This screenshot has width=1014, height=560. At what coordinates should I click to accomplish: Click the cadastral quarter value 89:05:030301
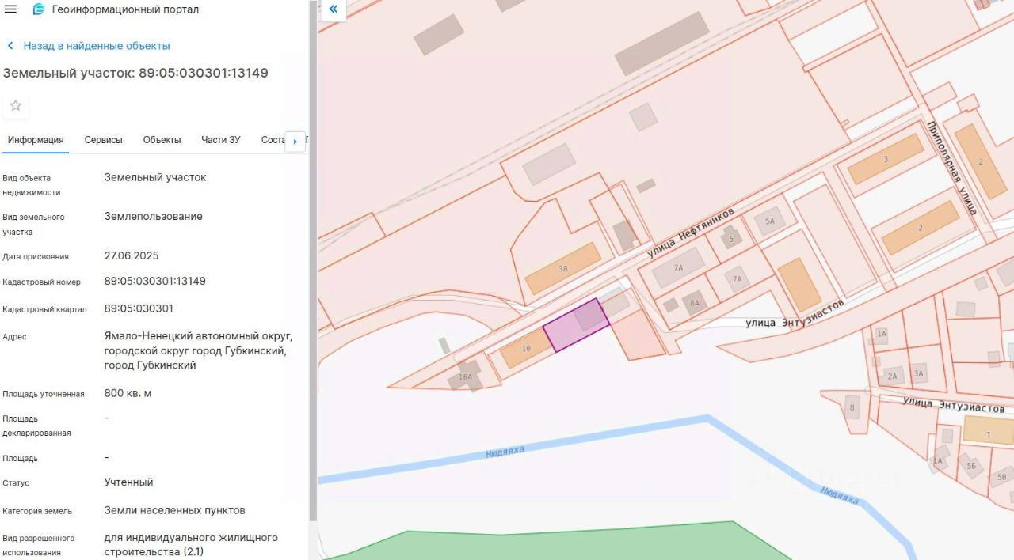[139, 308]
